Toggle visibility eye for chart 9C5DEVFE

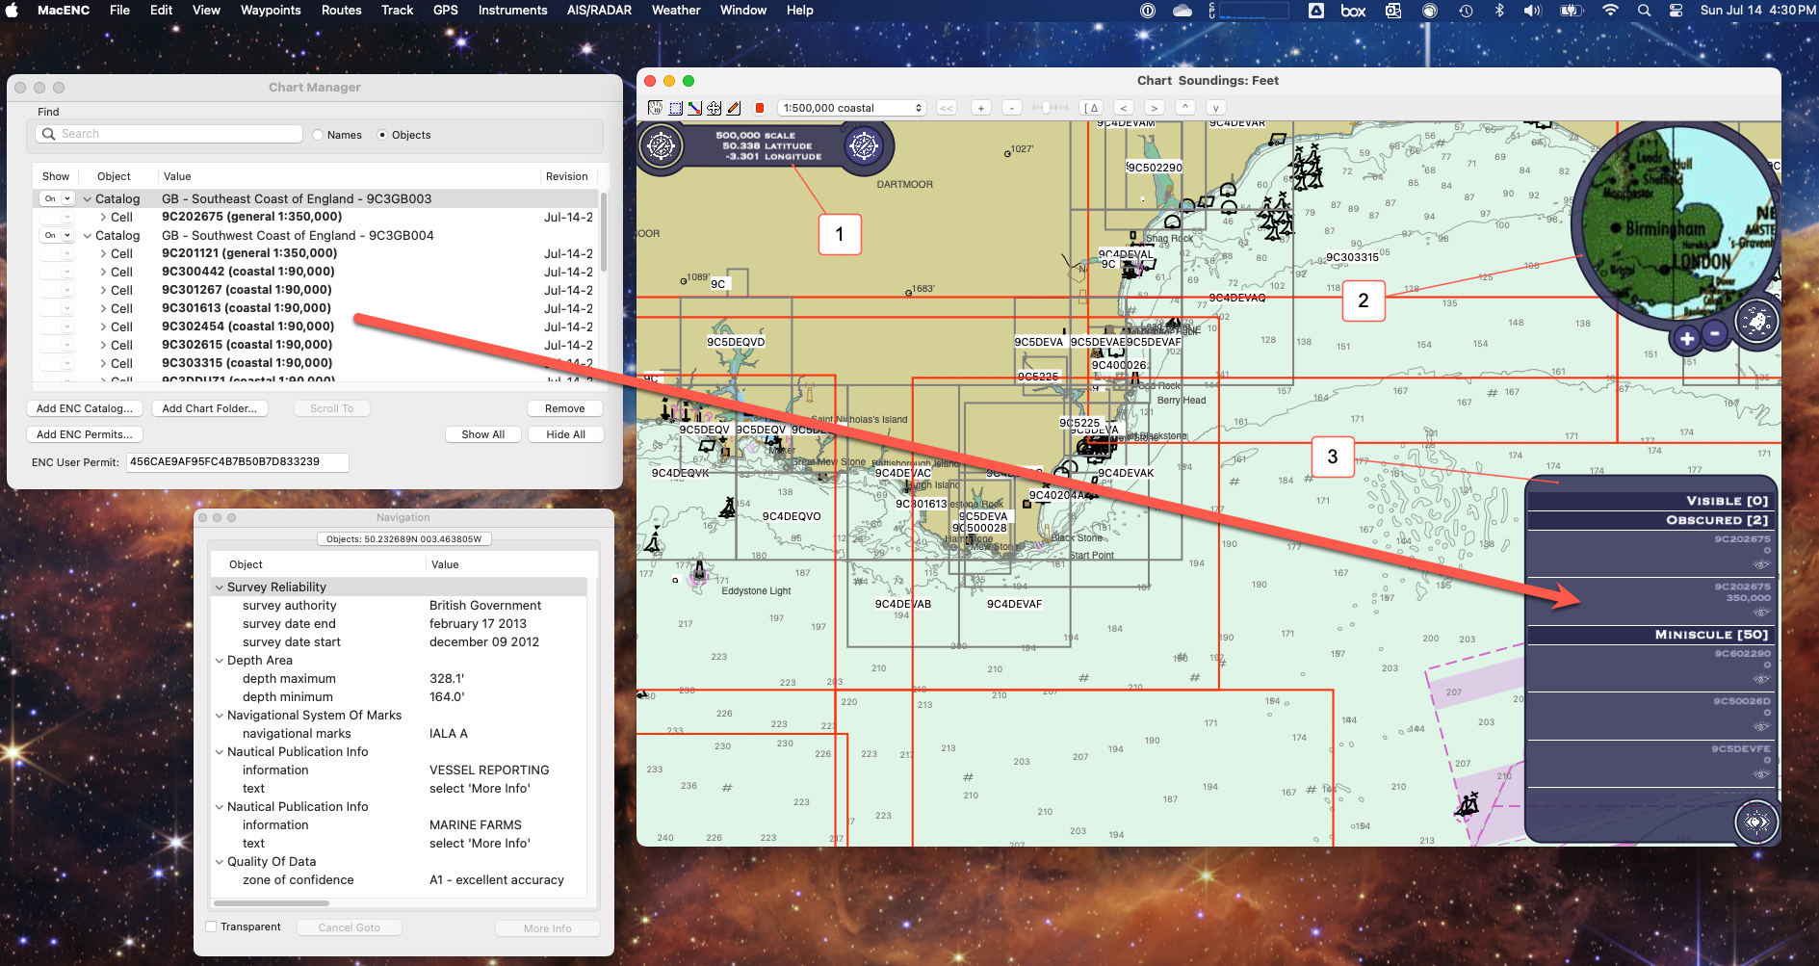pos(1761,774)
